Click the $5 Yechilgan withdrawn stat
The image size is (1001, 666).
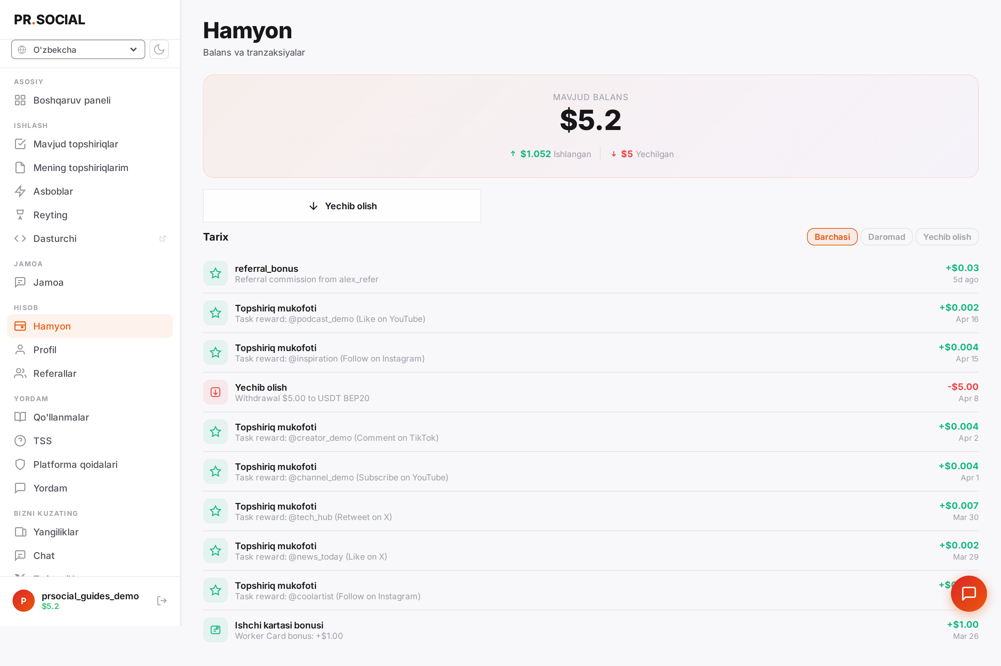click(x=642, y=154)
